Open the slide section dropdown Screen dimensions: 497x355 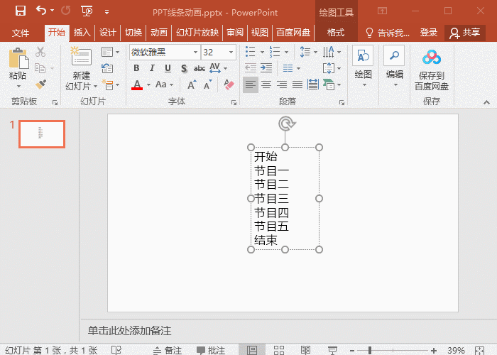click(110, 85)
